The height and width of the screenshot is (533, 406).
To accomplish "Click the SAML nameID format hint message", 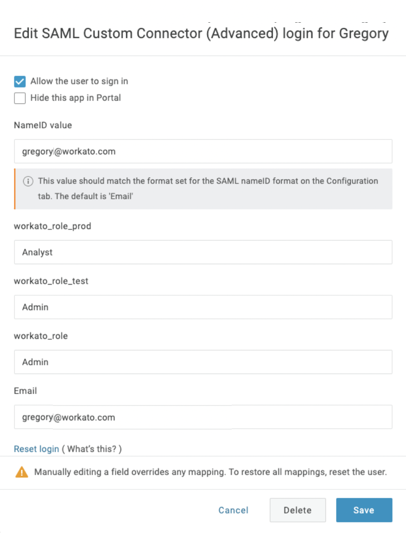I will pyautogui.click(x=208, y=188).
